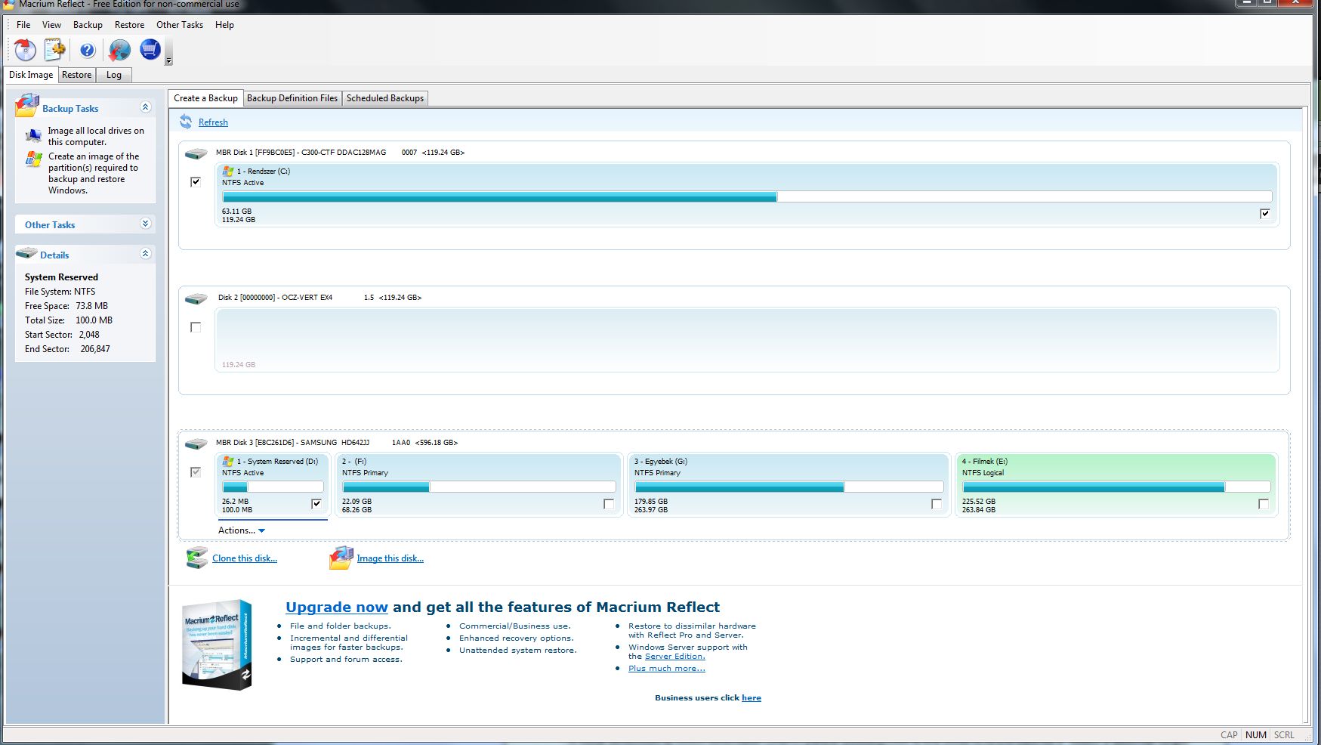Click the image all local drives icon
This screenshot has height=745, width=1321.
point(33,135)
